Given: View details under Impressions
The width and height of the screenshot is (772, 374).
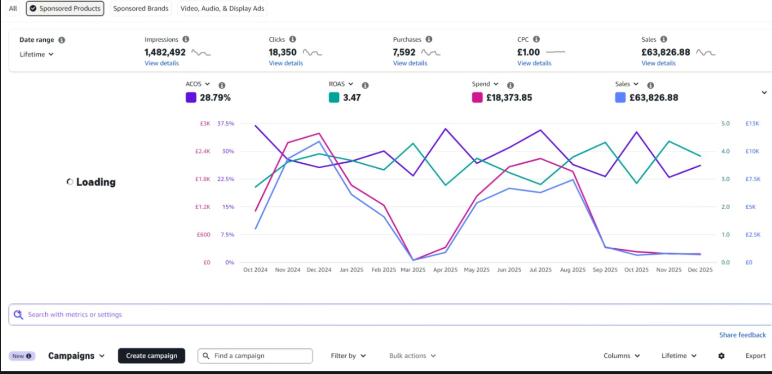Looking at the screenshot, I should [161, 63].
